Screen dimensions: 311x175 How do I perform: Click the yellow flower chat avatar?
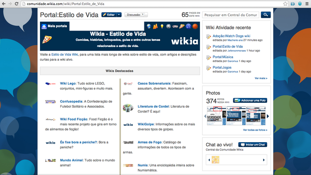[x=215, y=160]
